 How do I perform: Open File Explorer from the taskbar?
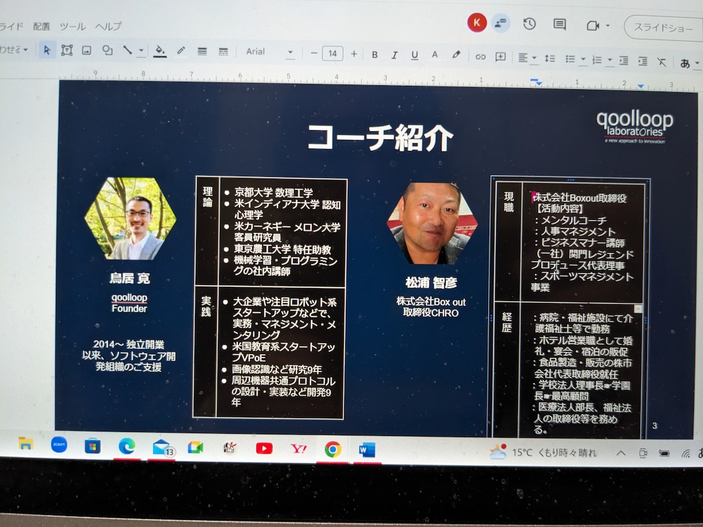[x=25, y=444]
